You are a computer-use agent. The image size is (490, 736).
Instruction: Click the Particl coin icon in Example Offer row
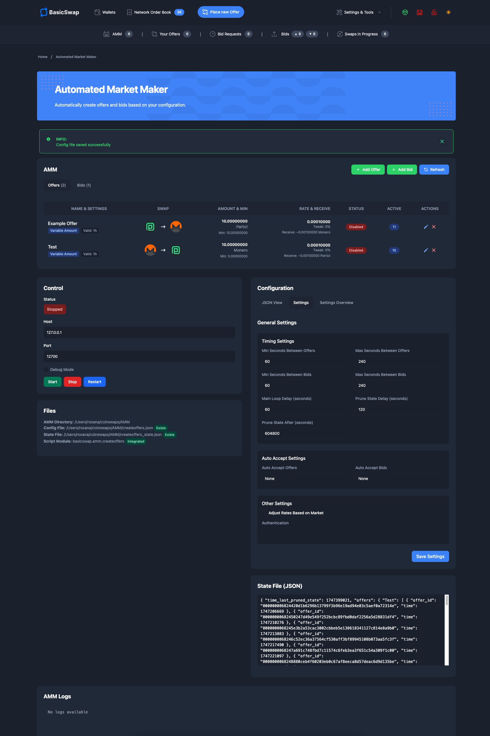click(150, 227)
